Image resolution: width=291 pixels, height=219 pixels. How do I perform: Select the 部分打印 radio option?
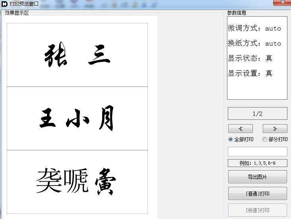click(265, 139)
